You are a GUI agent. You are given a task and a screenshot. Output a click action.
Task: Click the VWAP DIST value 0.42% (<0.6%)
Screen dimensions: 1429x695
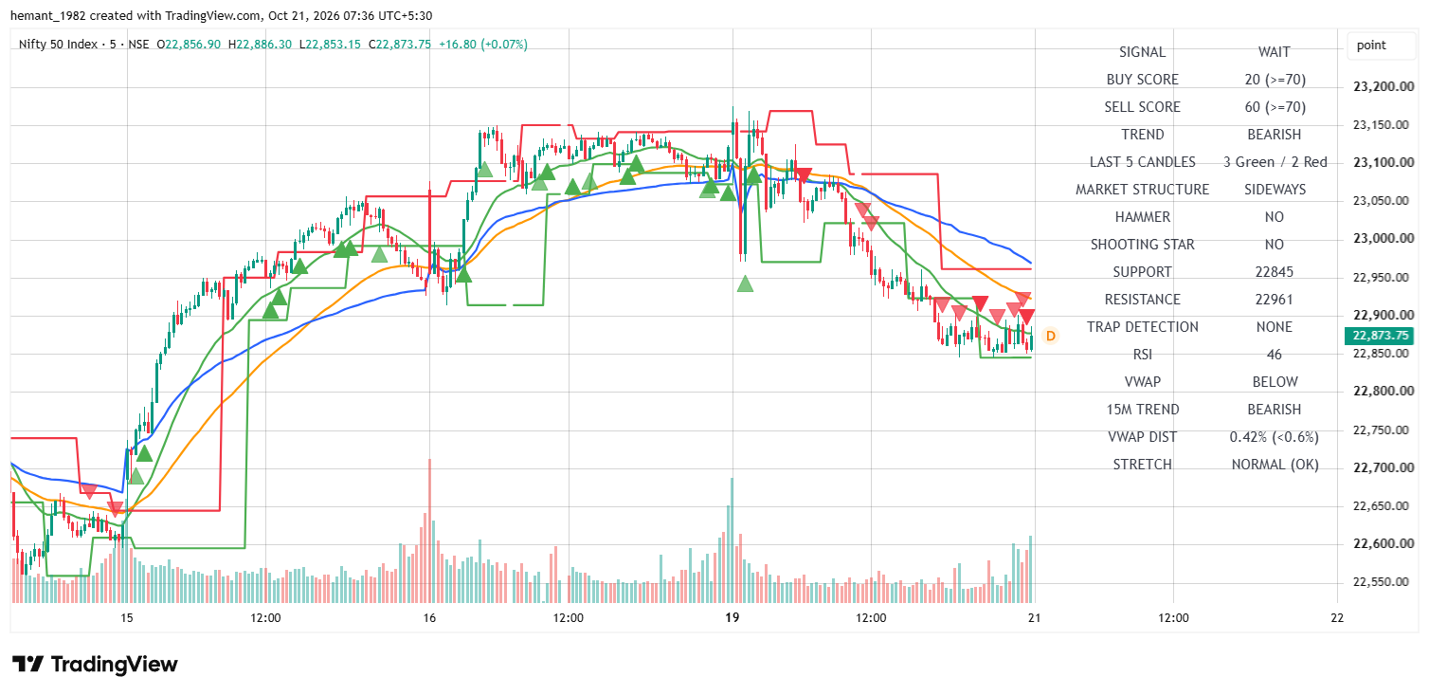pyautogui.click(x=1275, y=437)
